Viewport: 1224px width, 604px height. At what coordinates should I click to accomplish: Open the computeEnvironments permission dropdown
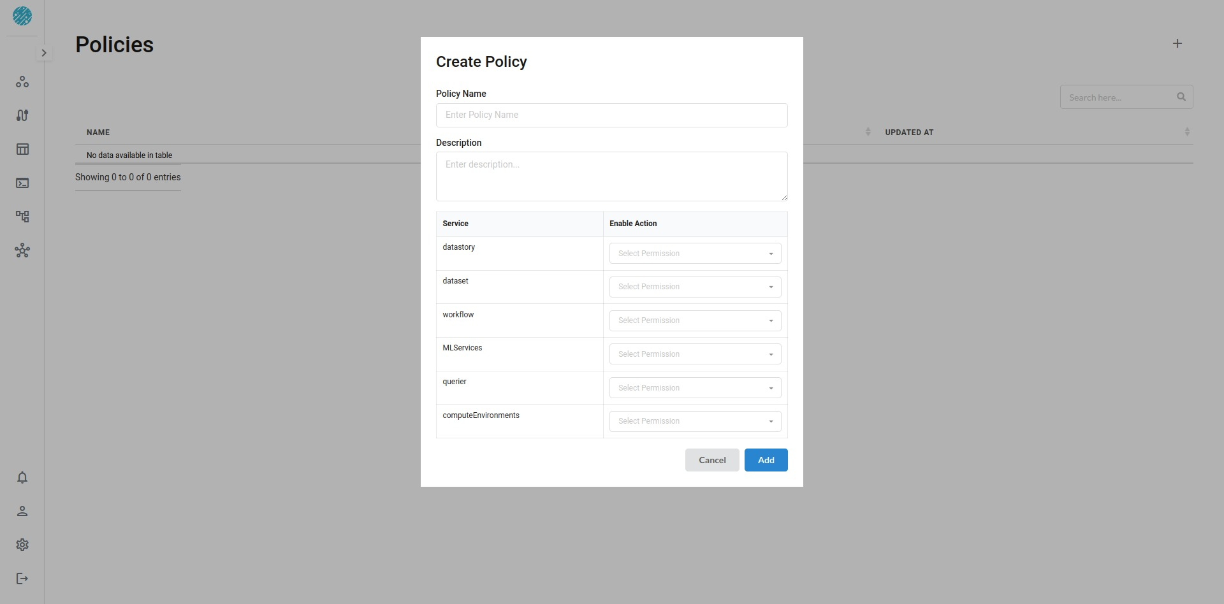[x=696, y=421]
